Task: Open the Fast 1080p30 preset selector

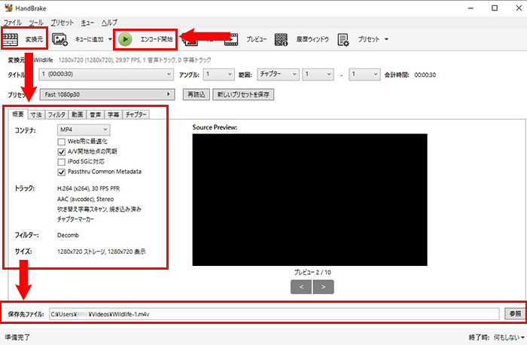Action: [x=107, y=94]
